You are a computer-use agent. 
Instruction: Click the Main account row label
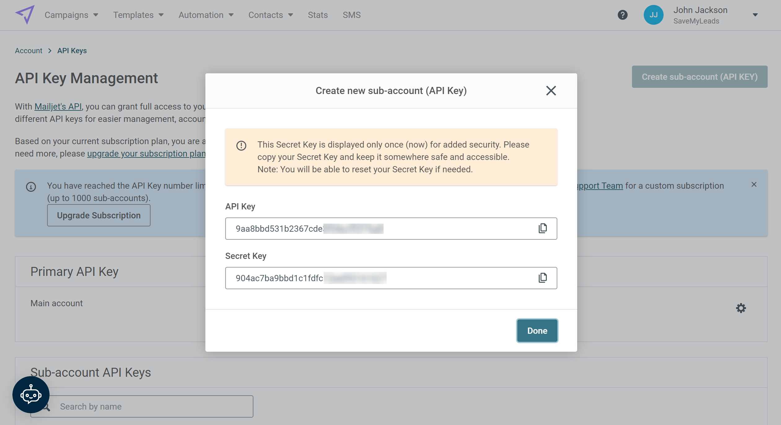(56, 303)
